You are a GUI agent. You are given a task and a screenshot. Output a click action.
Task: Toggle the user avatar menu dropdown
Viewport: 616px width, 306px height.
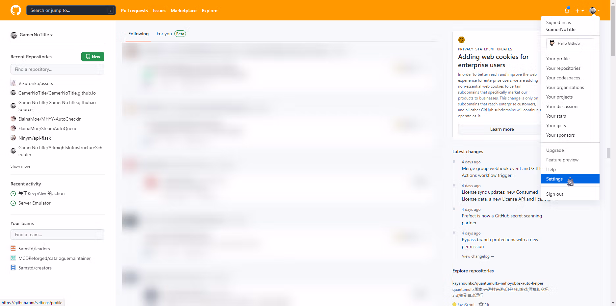tap(595, 11)
